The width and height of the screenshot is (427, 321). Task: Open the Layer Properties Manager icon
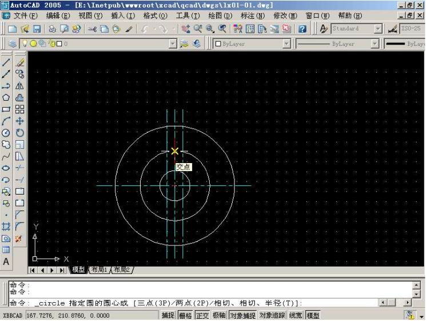pyautogui.click(x=12, y=43)
